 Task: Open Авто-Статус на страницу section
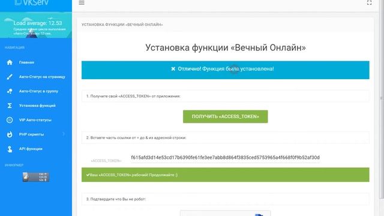pos(42,77)
